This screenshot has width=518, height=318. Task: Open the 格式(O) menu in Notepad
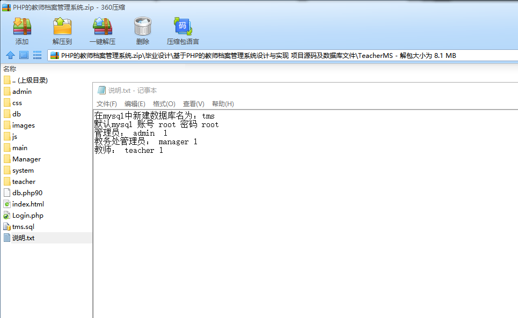pyautogui.click(x=164, y=104)
